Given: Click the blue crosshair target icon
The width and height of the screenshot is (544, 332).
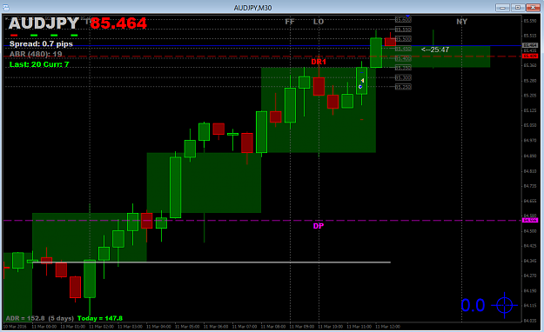Looking at the screenshot, I should pyautogui.click(x=505, y=305).
